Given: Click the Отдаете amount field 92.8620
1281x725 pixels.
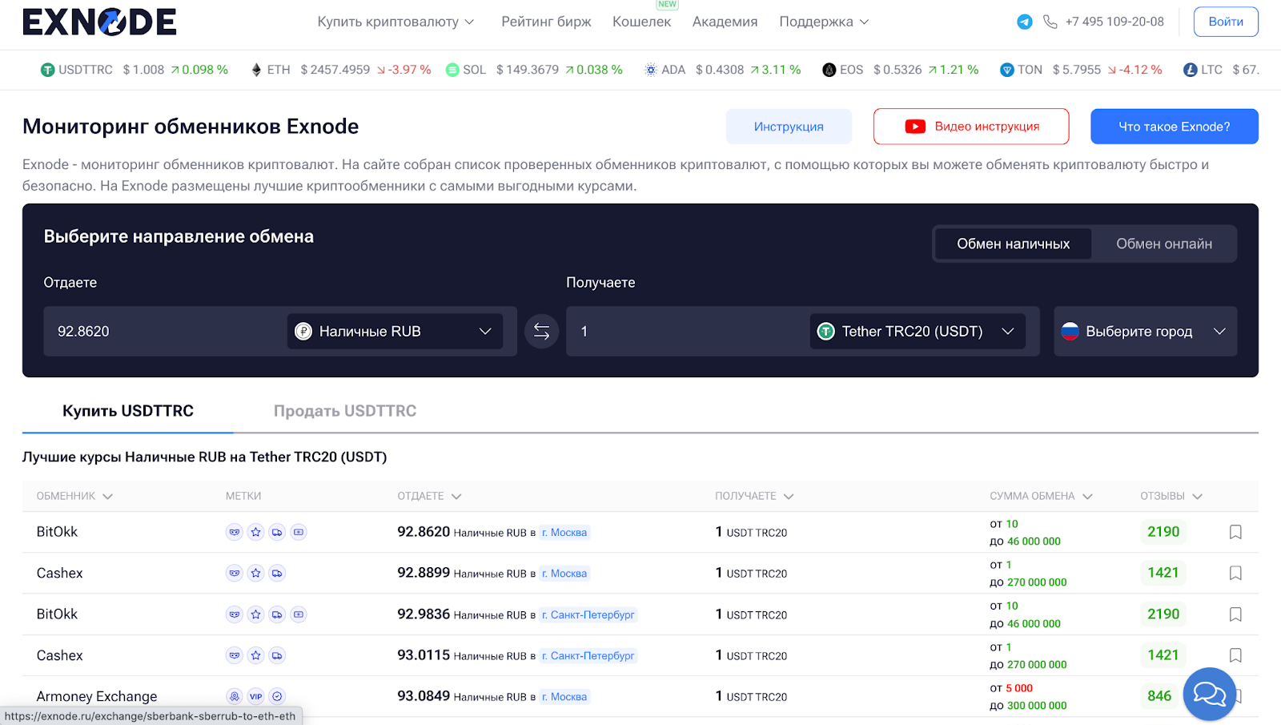Looking at the screenshot, I should click(x=164, y=331).
